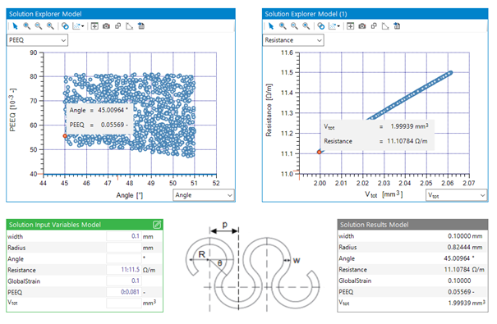Click overlapping circles icon in PEEQ chart toolbar

point(65,26)
